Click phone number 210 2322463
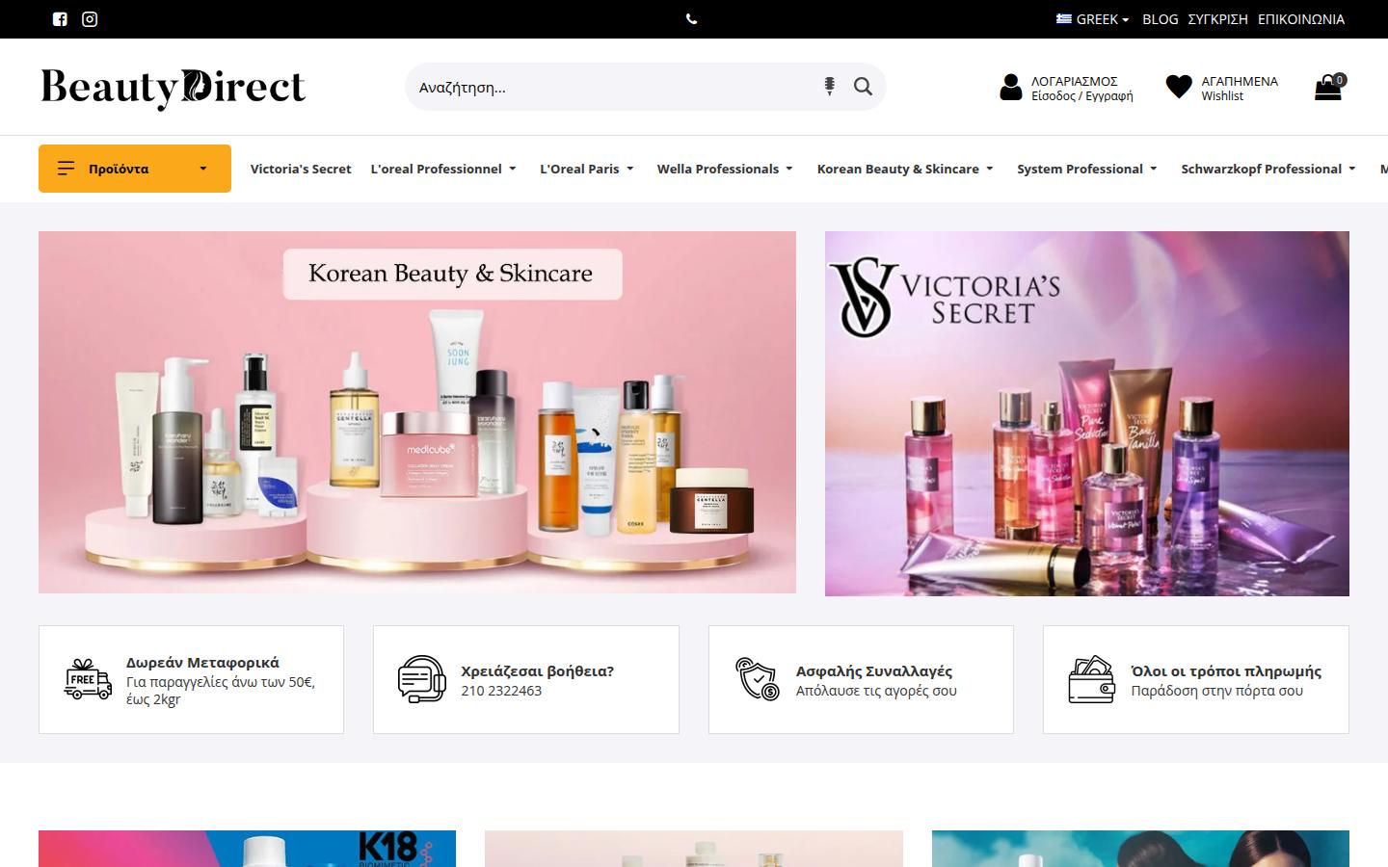 pyautogui.click(x=501, y=691)
